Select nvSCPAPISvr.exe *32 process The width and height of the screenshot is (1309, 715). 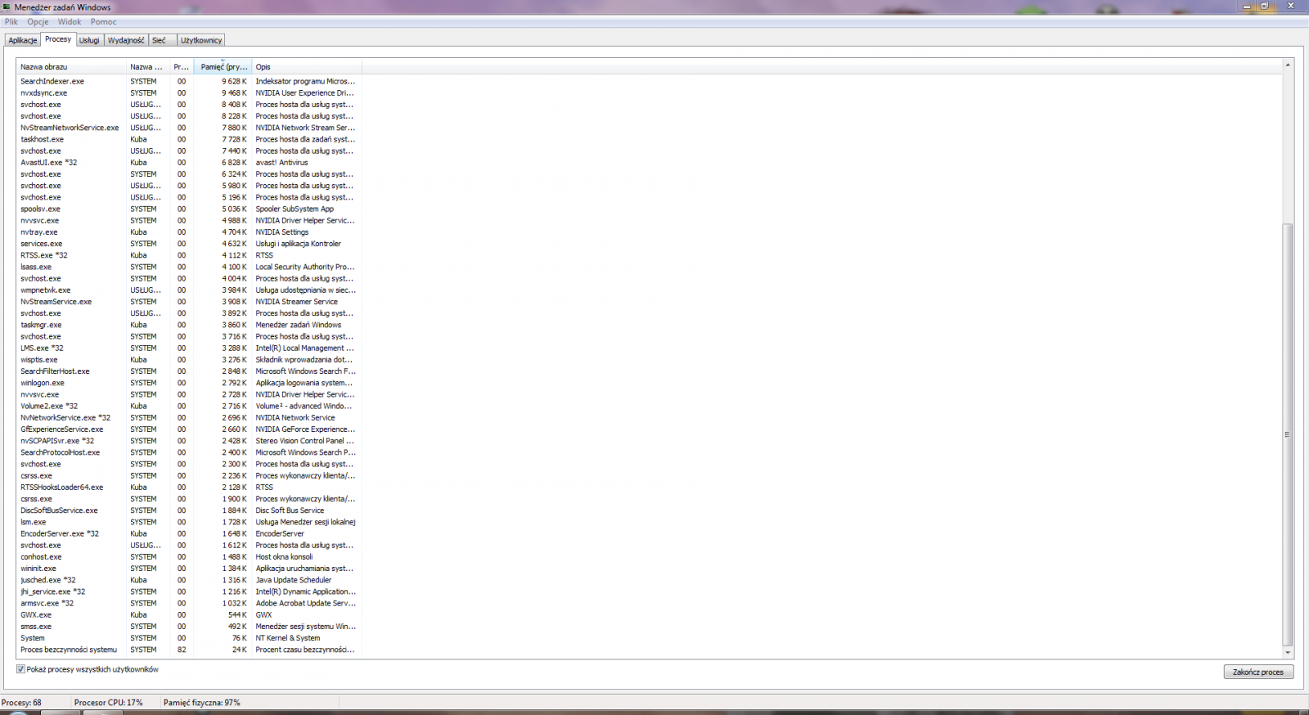click(x=188, y=440)
